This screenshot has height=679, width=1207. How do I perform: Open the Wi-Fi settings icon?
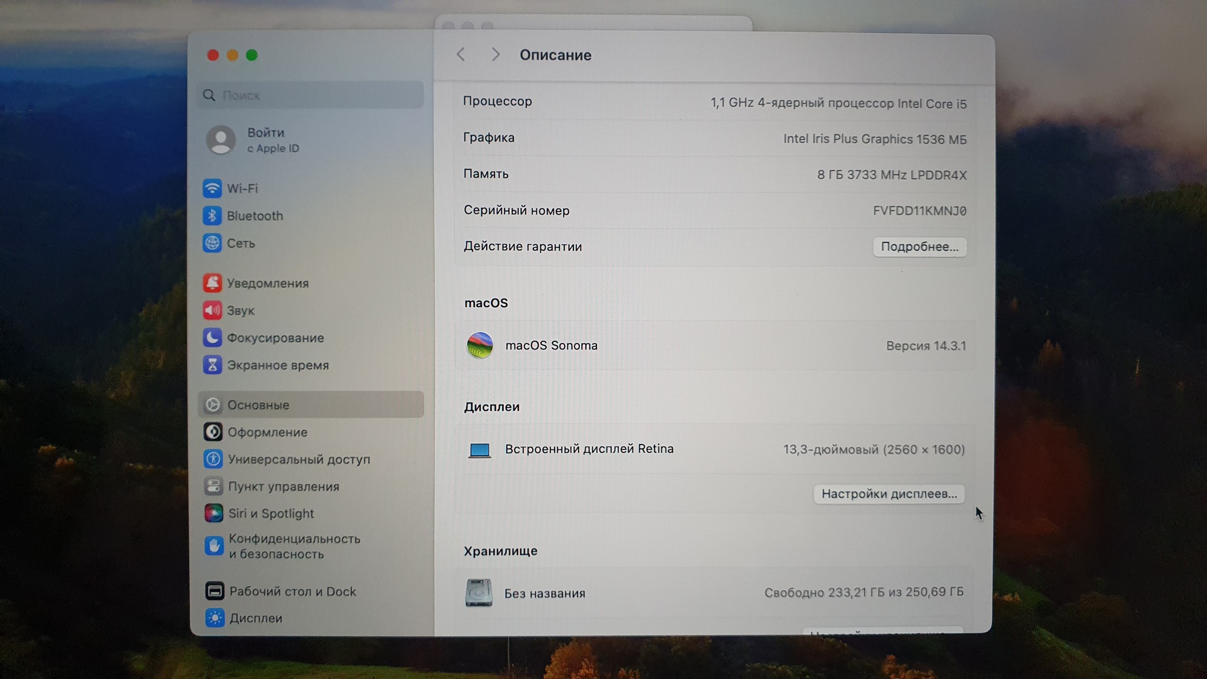pos(212,189)
